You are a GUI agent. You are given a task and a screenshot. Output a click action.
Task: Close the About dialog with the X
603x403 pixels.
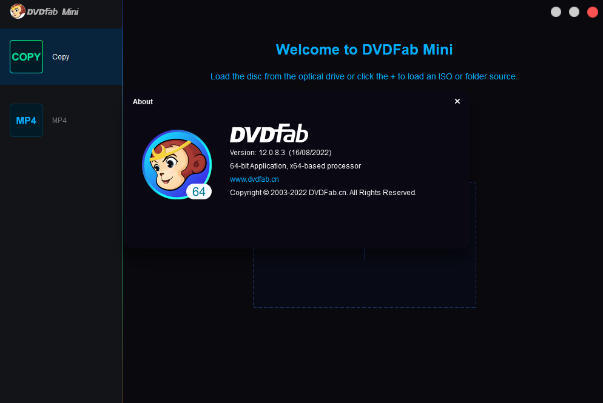pos(457,101)
